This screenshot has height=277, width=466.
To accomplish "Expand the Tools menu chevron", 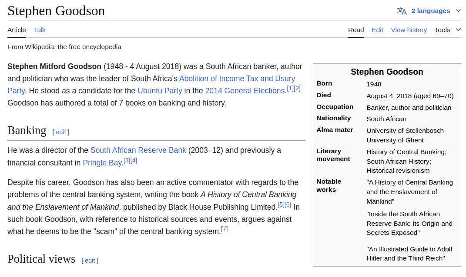I will pyautogui.click(x=458, y=30).
